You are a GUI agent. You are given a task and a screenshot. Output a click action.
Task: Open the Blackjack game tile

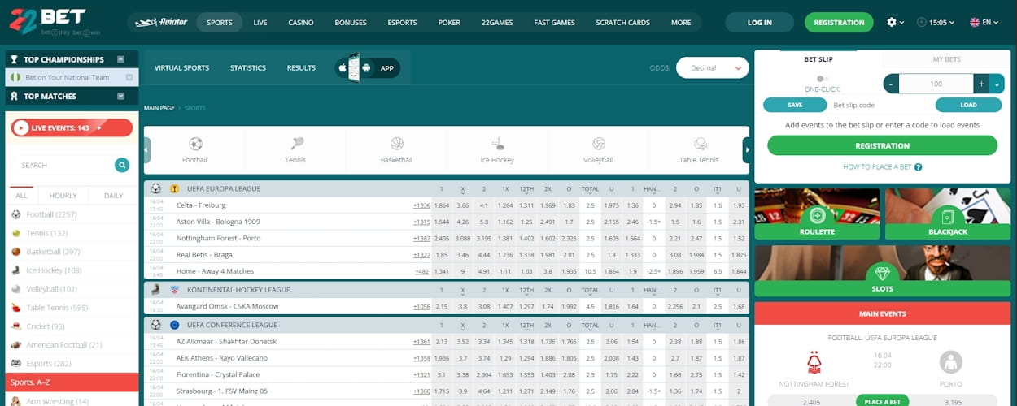948,214
